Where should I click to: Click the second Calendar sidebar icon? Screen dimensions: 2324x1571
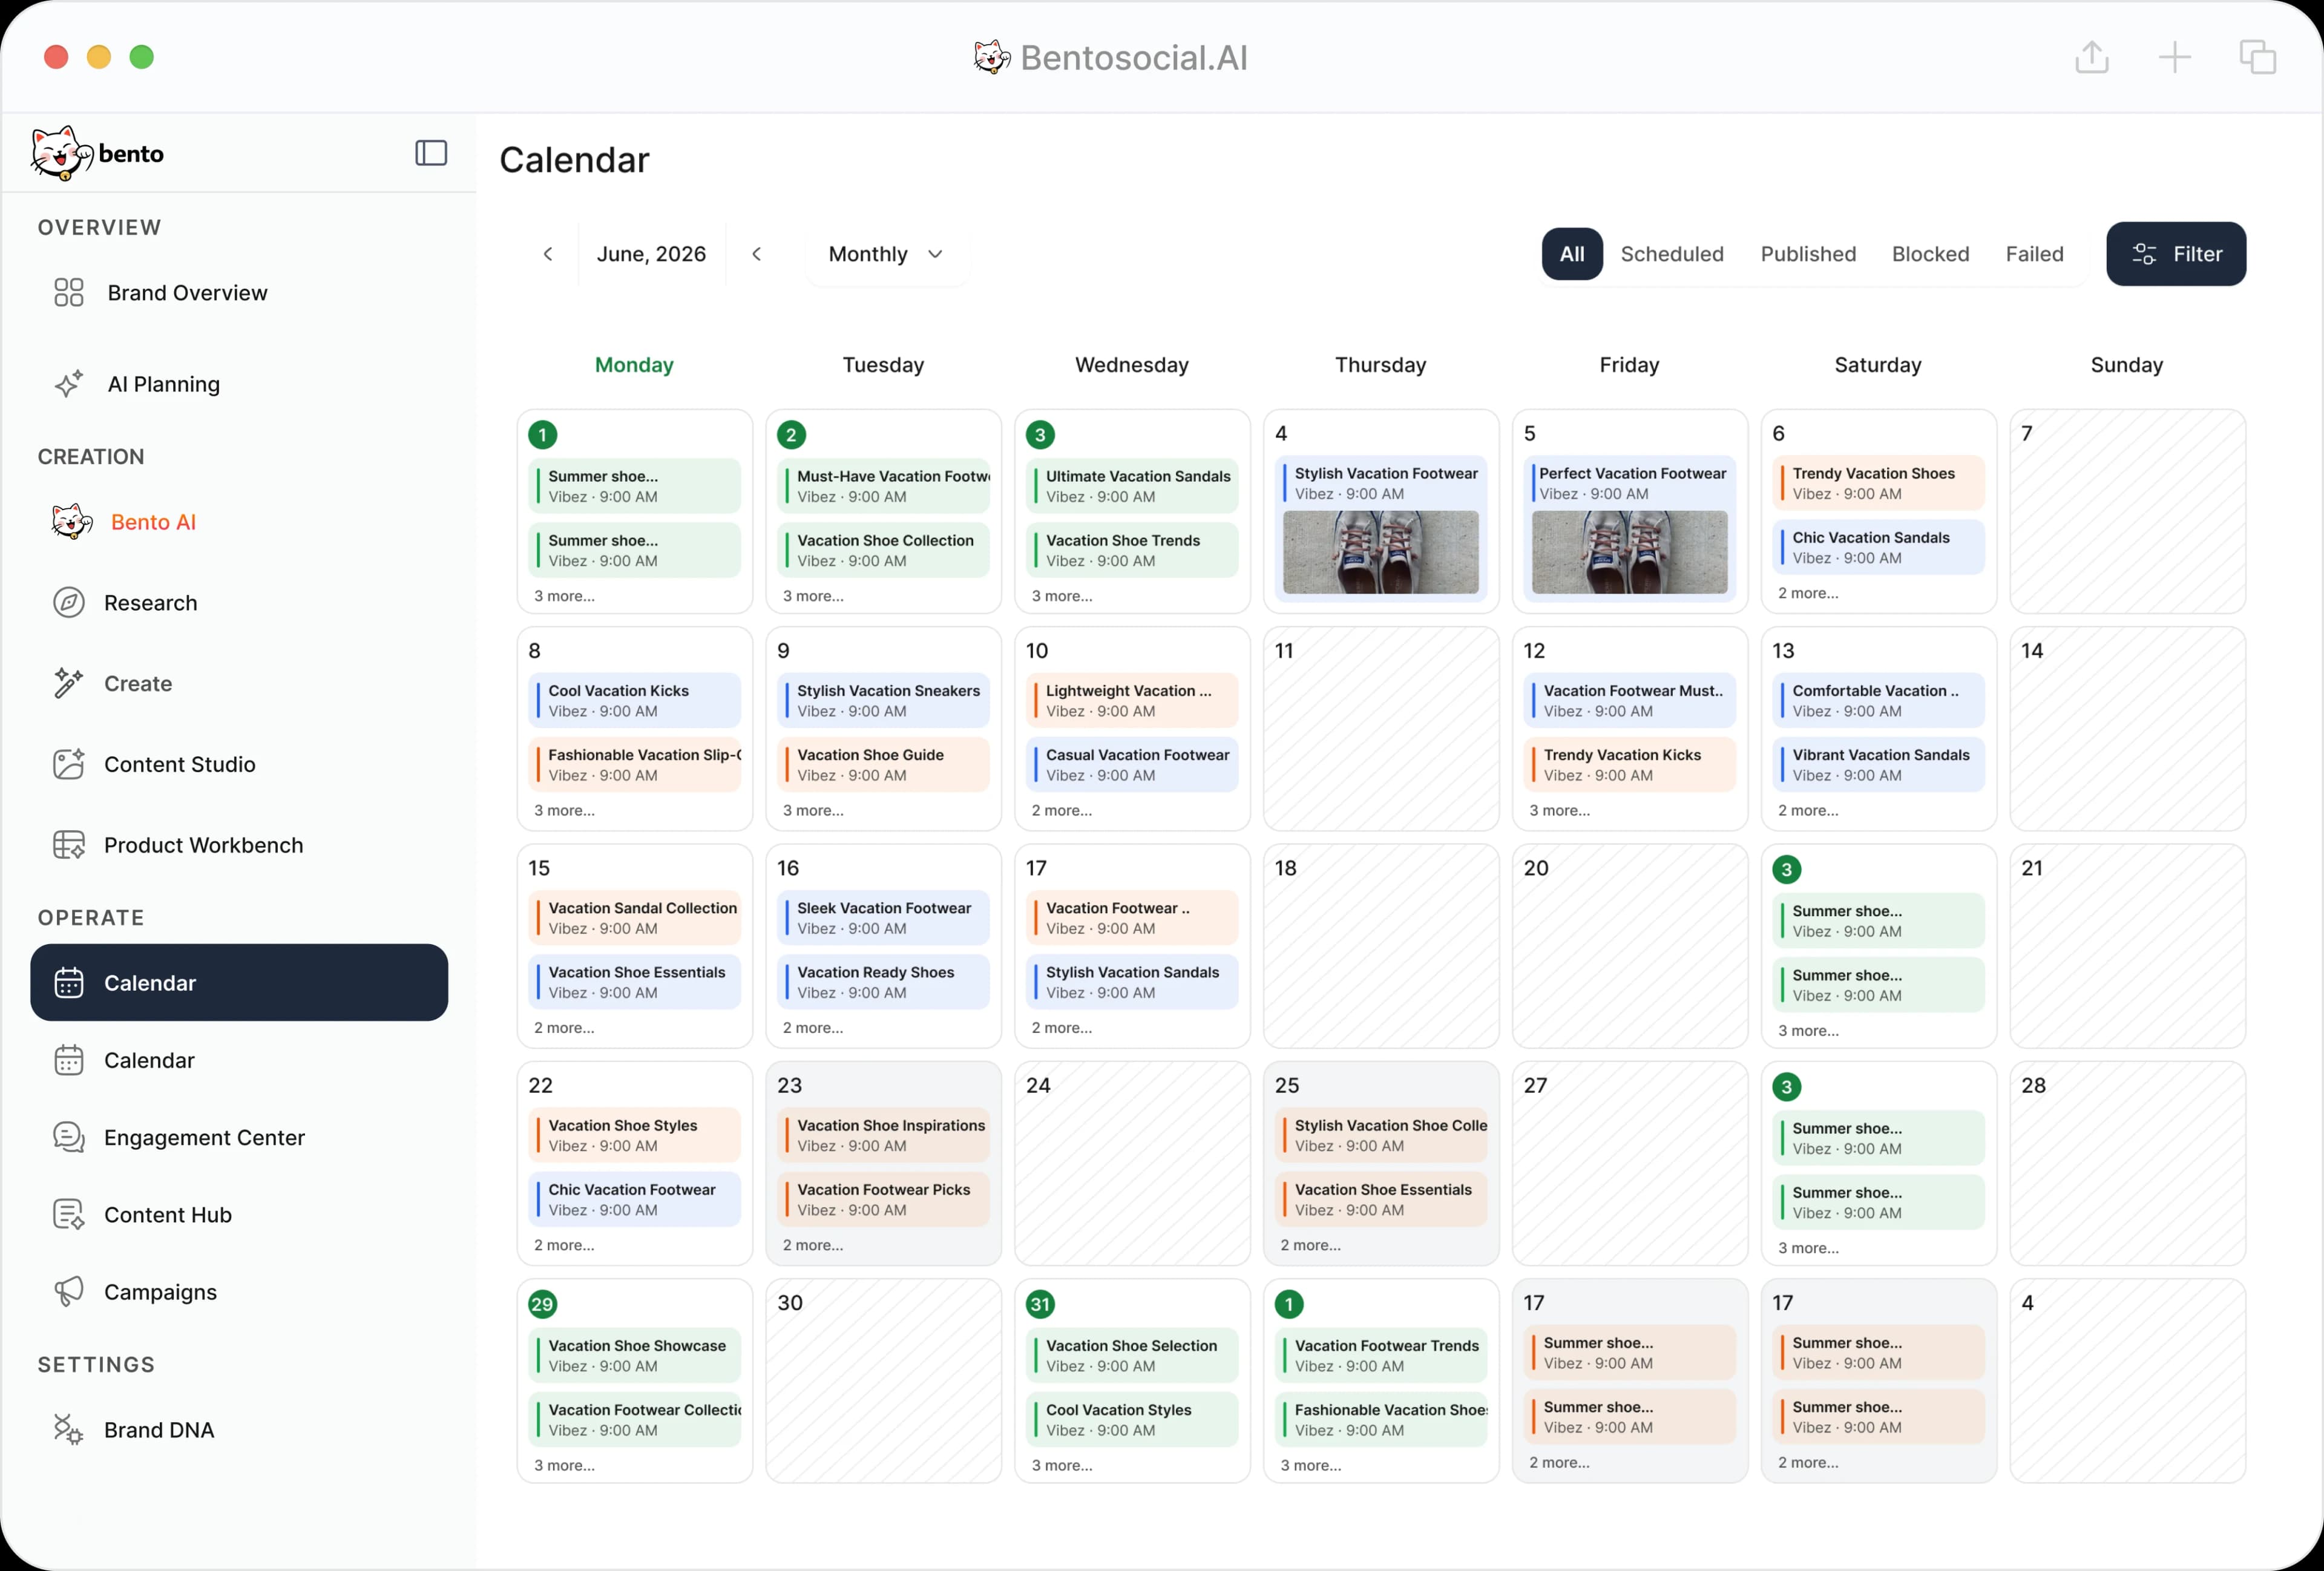[x=69, y=1060]
